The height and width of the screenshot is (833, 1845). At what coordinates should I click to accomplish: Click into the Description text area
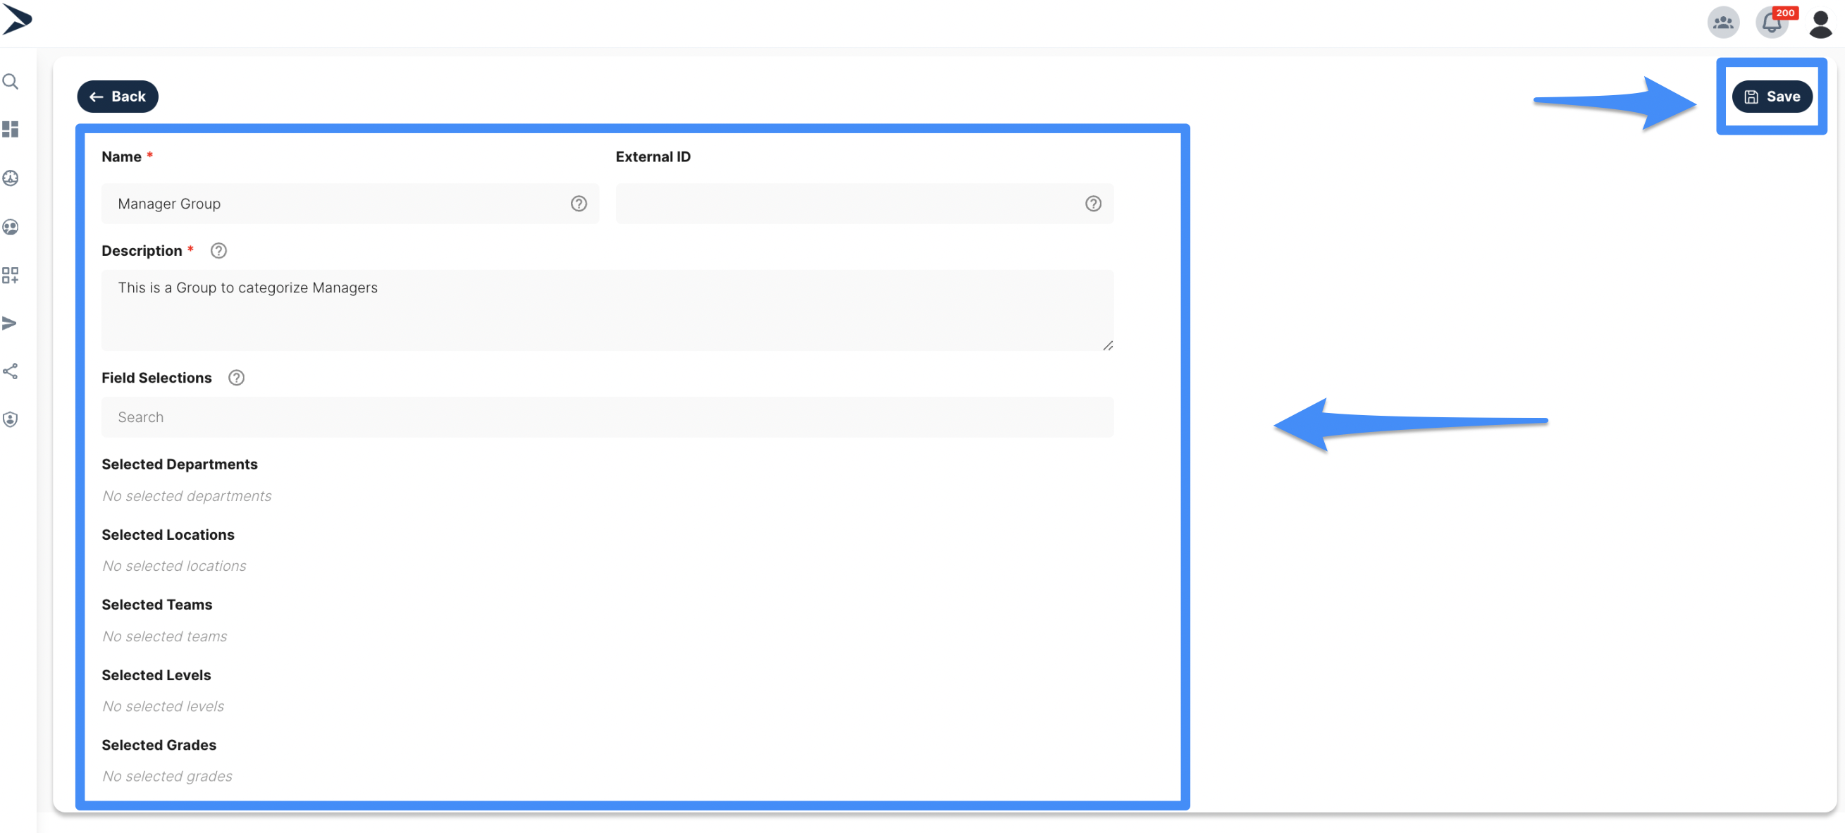click(607, 311)
